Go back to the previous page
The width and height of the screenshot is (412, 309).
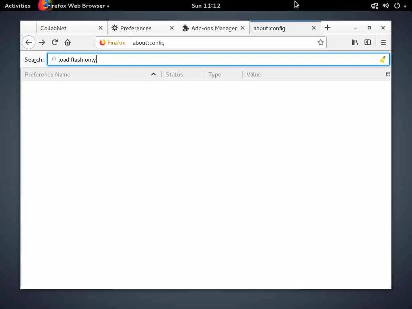click(29, 42)
